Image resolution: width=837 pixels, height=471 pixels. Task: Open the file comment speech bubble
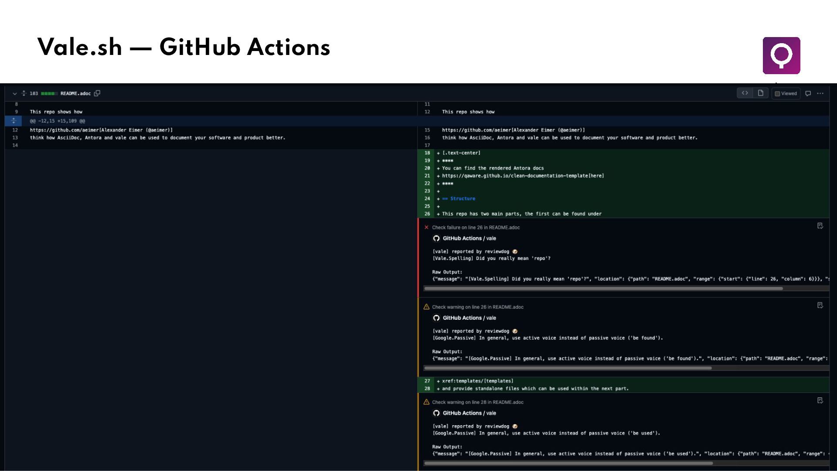pyautogui.click(x=808, y=93)
